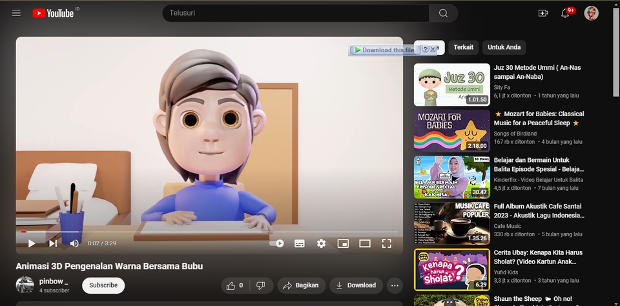Open help on the download overlay

[425, 50]
